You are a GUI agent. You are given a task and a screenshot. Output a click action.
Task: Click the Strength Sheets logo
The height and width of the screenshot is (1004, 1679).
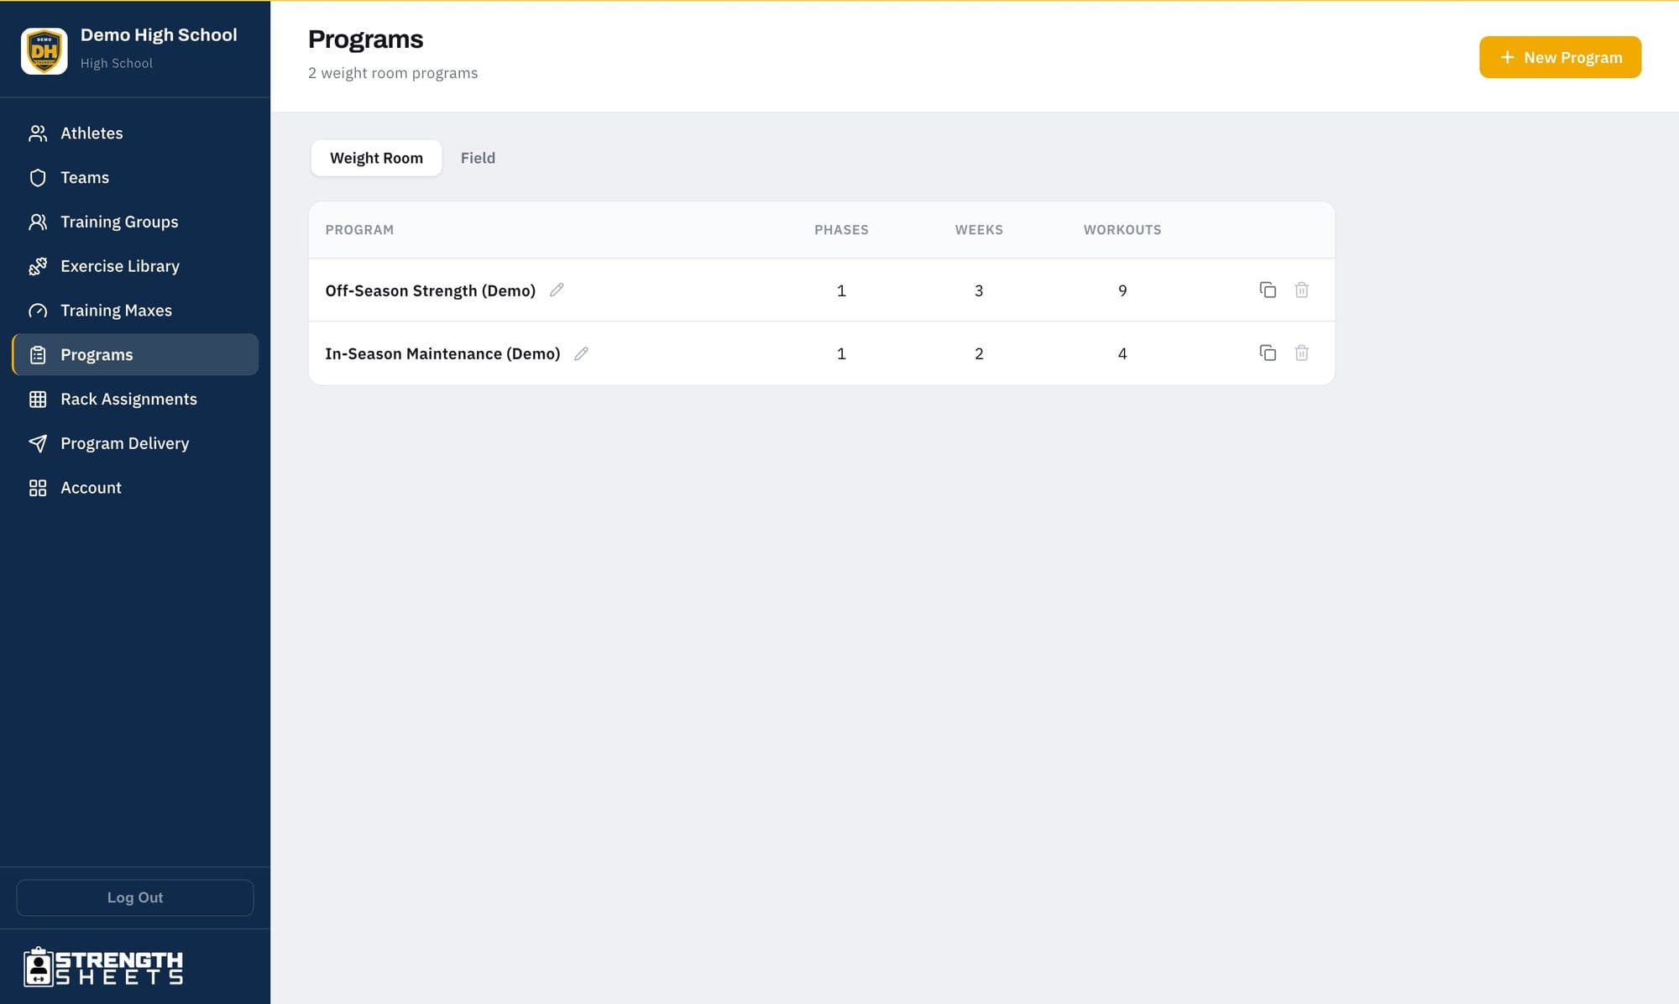pos(102,966)
